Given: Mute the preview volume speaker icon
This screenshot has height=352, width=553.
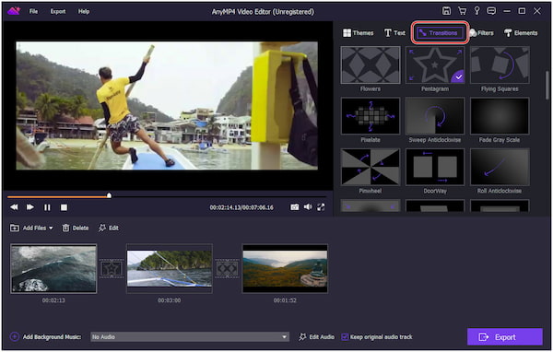Looking at the screenshot, I should point(308,207).
